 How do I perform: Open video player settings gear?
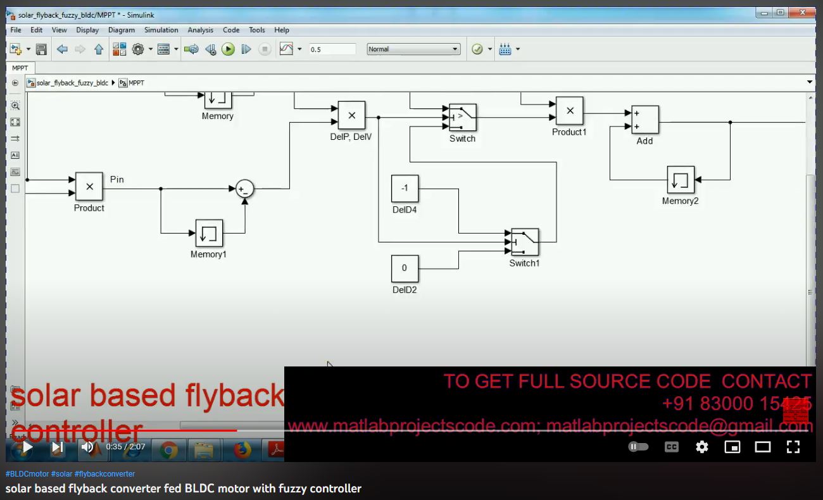coord(702,447)
